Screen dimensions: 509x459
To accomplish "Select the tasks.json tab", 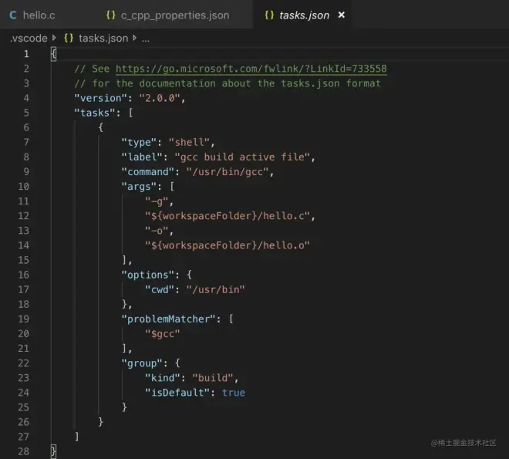I will 304,15.
